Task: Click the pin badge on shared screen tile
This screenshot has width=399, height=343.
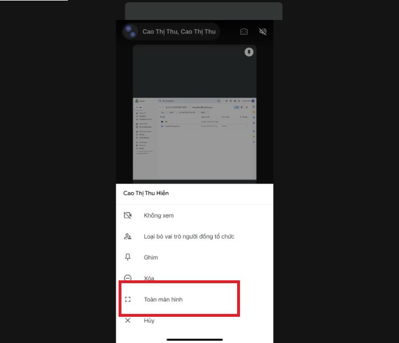Action: pyautogui.click(x=249, y=52)
